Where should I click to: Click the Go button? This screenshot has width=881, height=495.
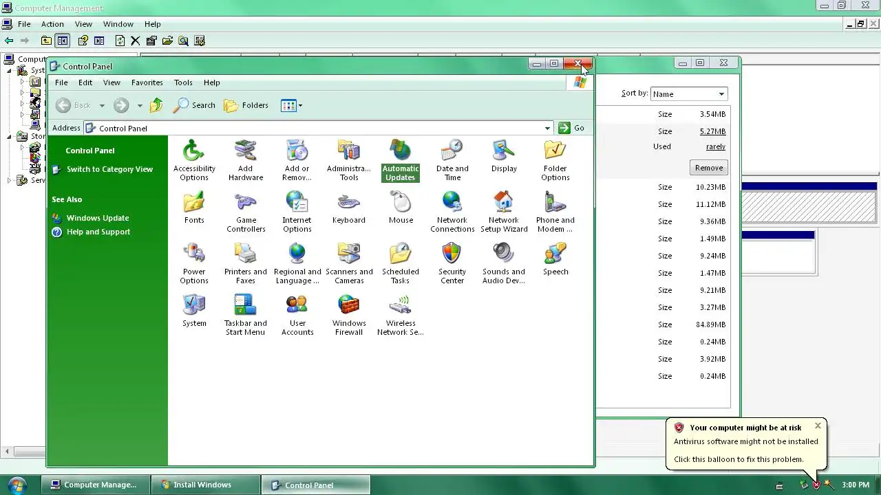click(x=572, y=128)
